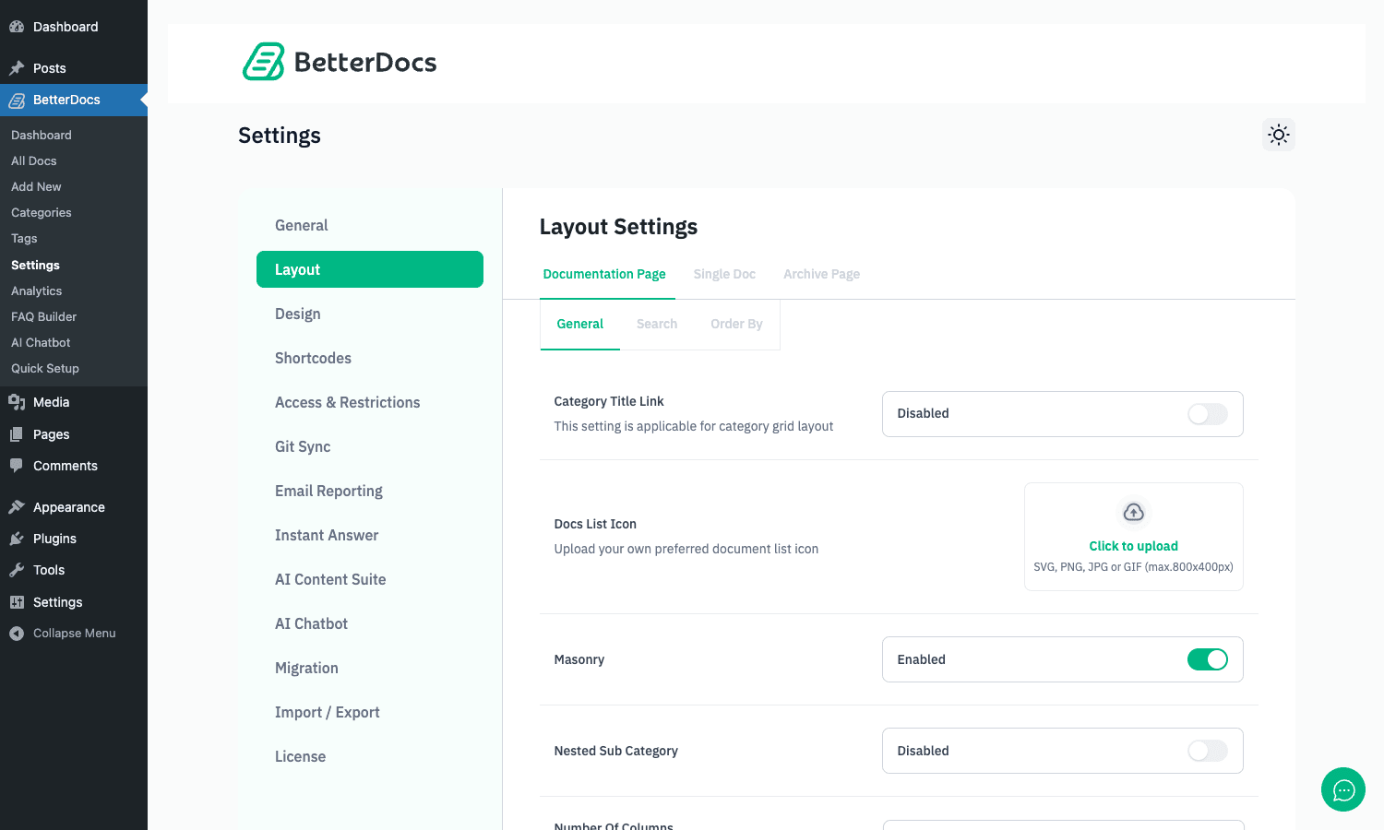Open Design settings section
Screen dimensions: 1384x830
370,314
